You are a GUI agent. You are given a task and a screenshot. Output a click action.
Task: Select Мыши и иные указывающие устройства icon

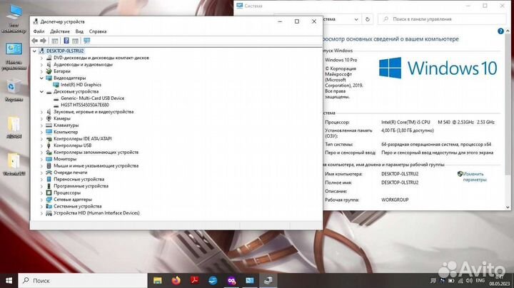(x=49, y=165)
